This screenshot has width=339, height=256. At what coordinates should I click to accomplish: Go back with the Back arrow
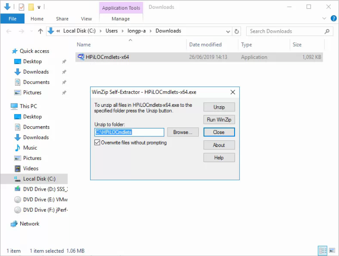click(x=9, y=31)
